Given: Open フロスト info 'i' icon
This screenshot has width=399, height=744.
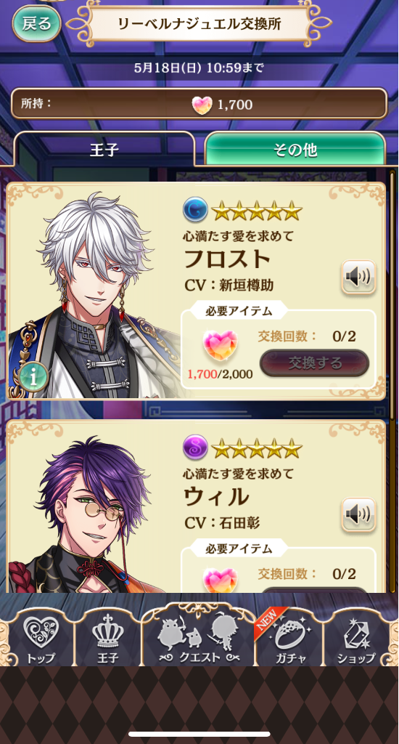Looking at the screenshot, I should [x=33, y=378].
